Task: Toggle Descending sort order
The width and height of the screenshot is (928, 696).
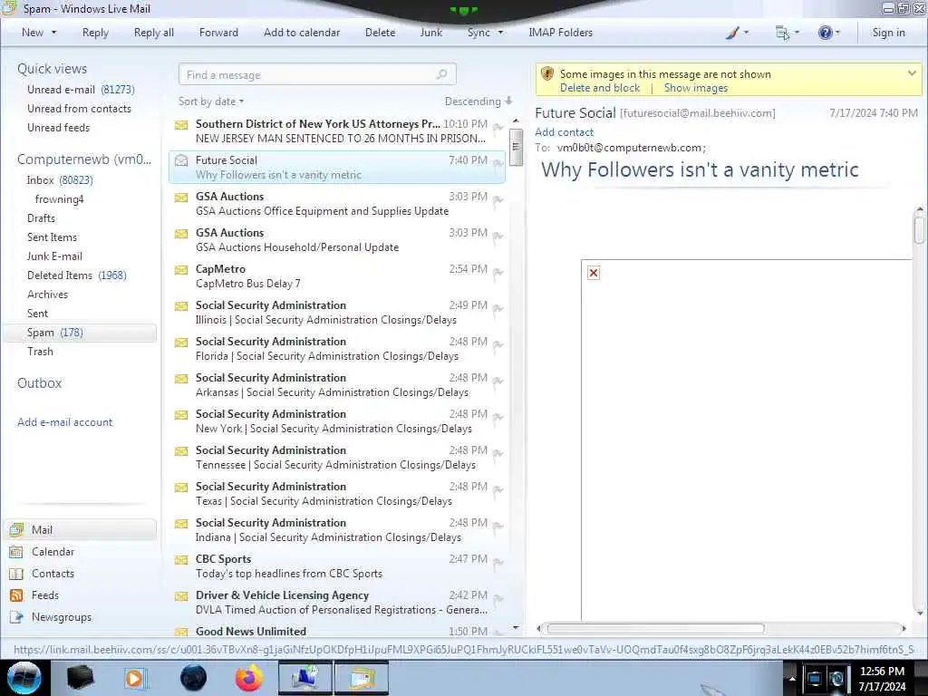Action: pyautogui.click(x=478, y=101)
